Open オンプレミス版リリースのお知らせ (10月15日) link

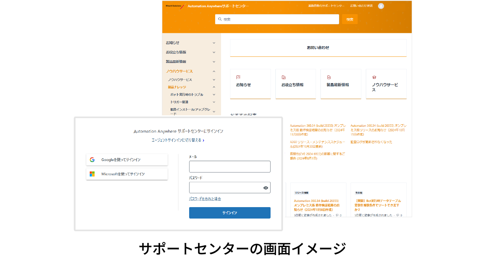[x=379, y=130]
